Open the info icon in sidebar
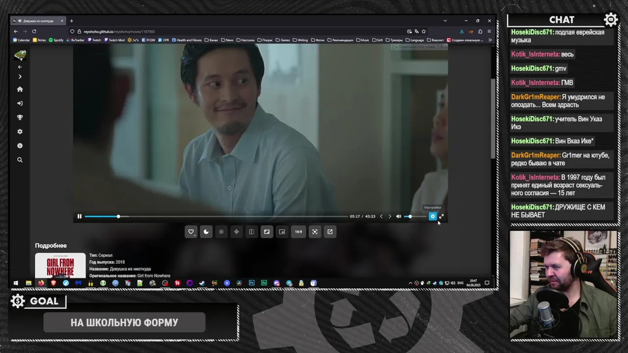 20,146
